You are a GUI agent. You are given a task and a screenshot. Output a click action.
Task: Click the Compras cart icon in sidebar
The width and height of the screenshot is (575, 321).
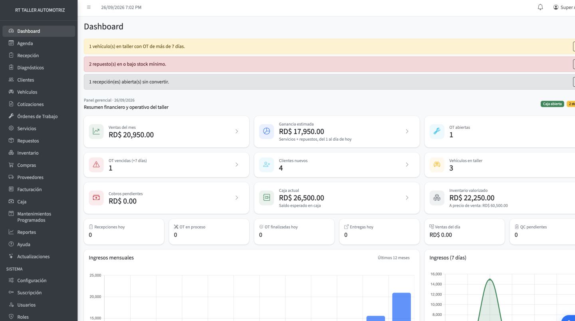click(x=11, y=165)
